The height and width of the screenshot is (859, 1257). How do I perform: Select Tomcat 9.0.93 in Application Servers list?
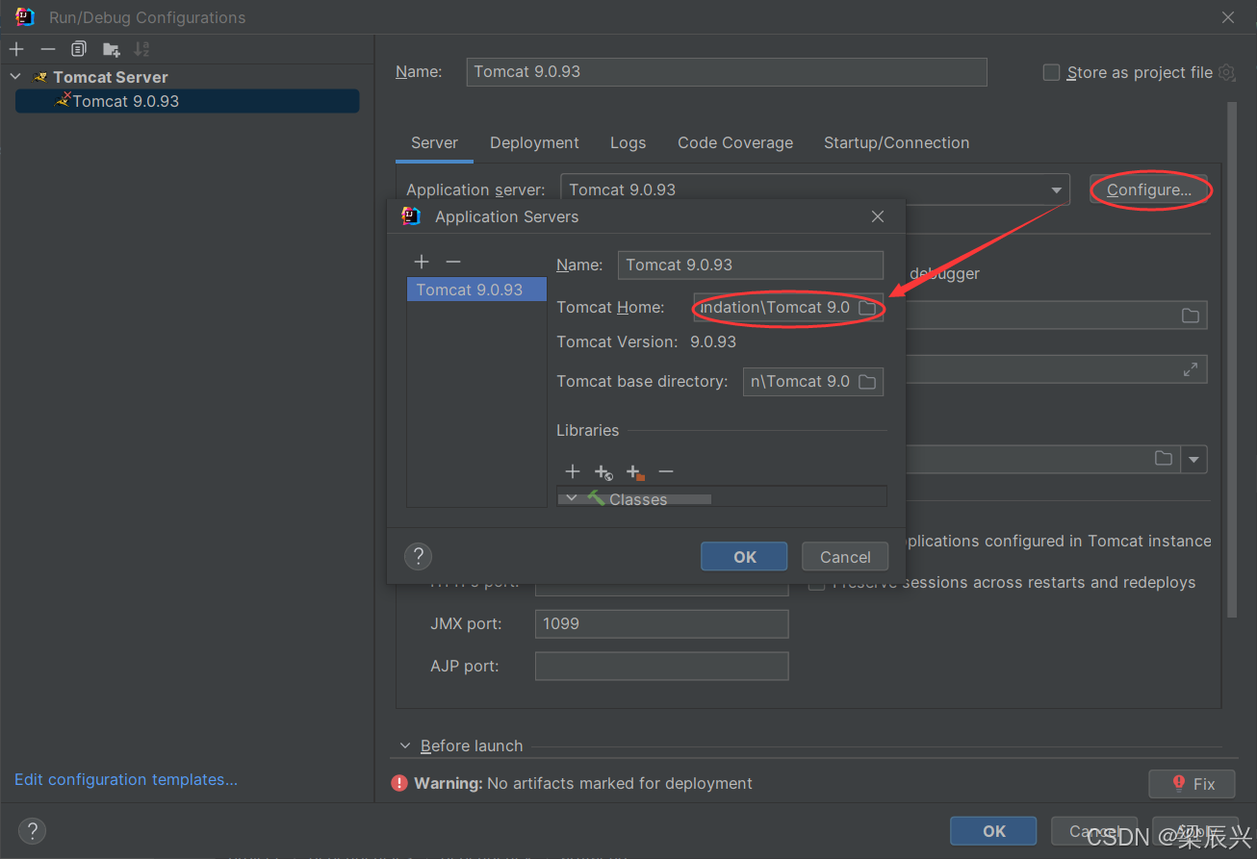pyautogui.click(x=476, y=290)
